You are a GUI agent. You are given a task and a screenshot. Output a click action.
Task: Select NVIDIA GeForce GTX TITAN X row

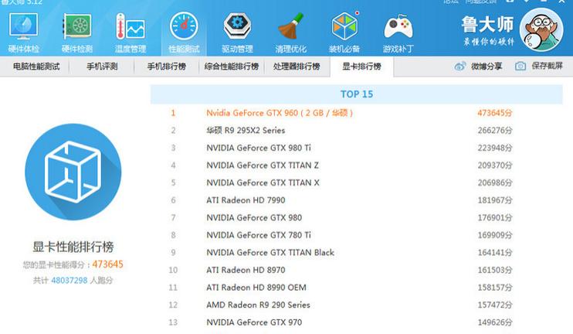[x=356, y=183]
